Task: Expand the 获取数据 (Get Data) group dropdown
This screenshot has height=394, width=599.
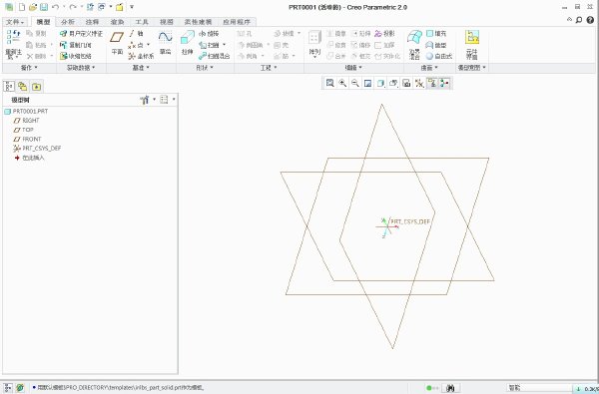Action: tap(81, 68)
